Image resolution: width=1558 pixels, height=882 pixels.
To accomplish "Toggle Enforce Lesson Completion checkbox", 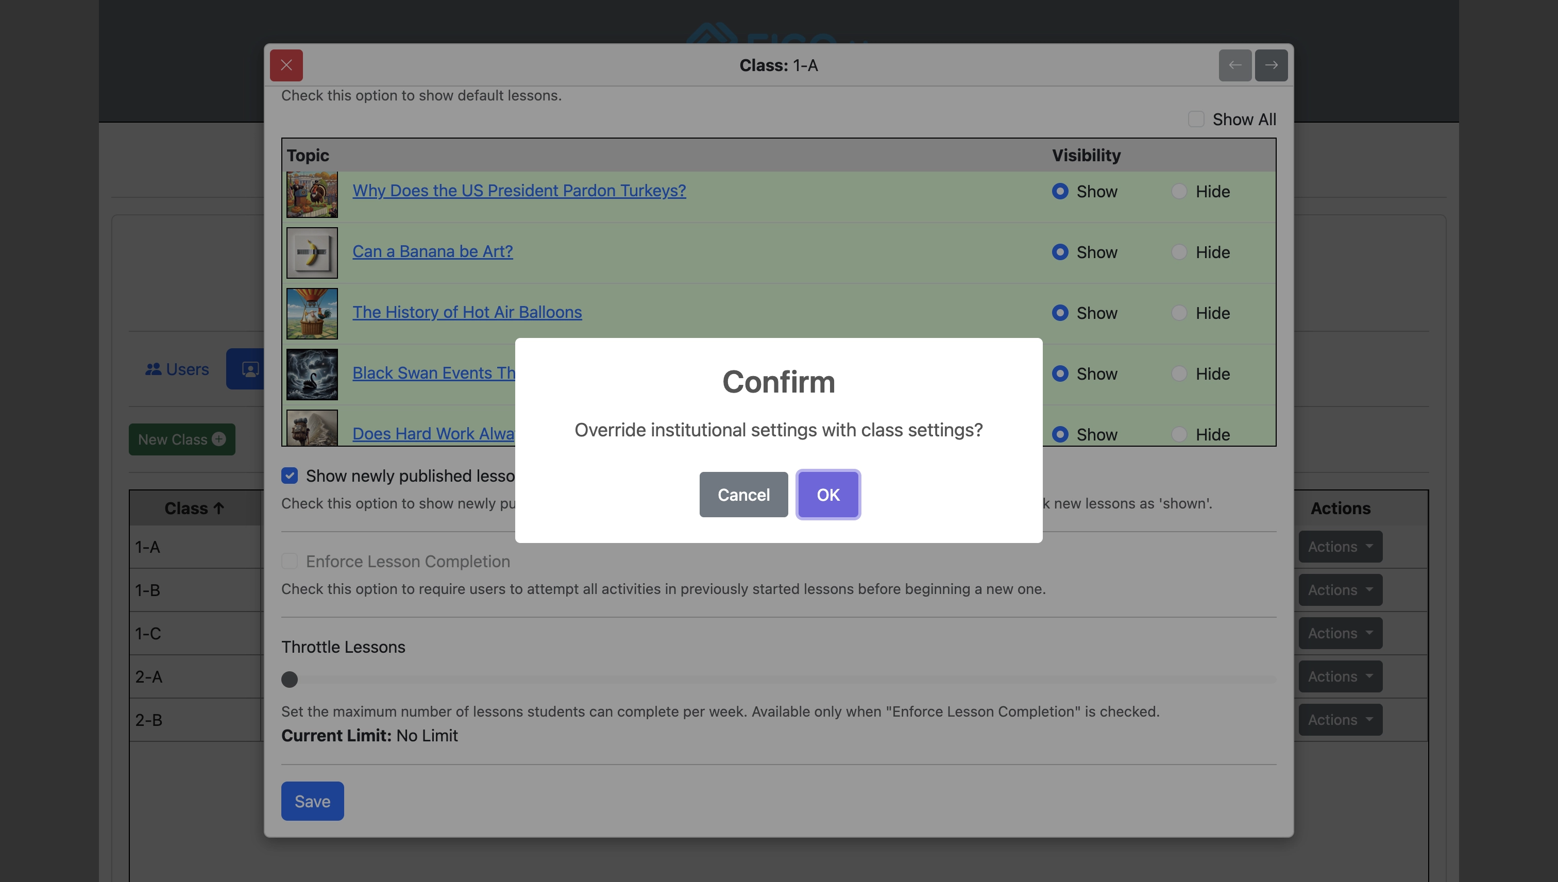I will (290, 561).
